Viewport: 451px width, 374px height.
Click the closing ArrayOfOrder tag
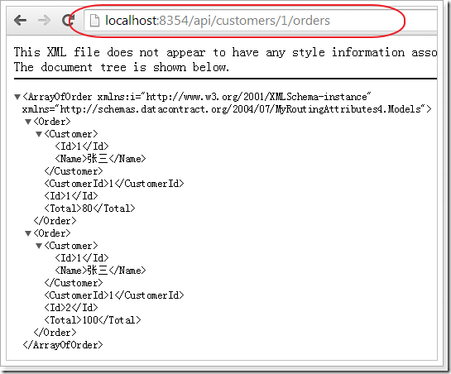[x=63, y=345]
